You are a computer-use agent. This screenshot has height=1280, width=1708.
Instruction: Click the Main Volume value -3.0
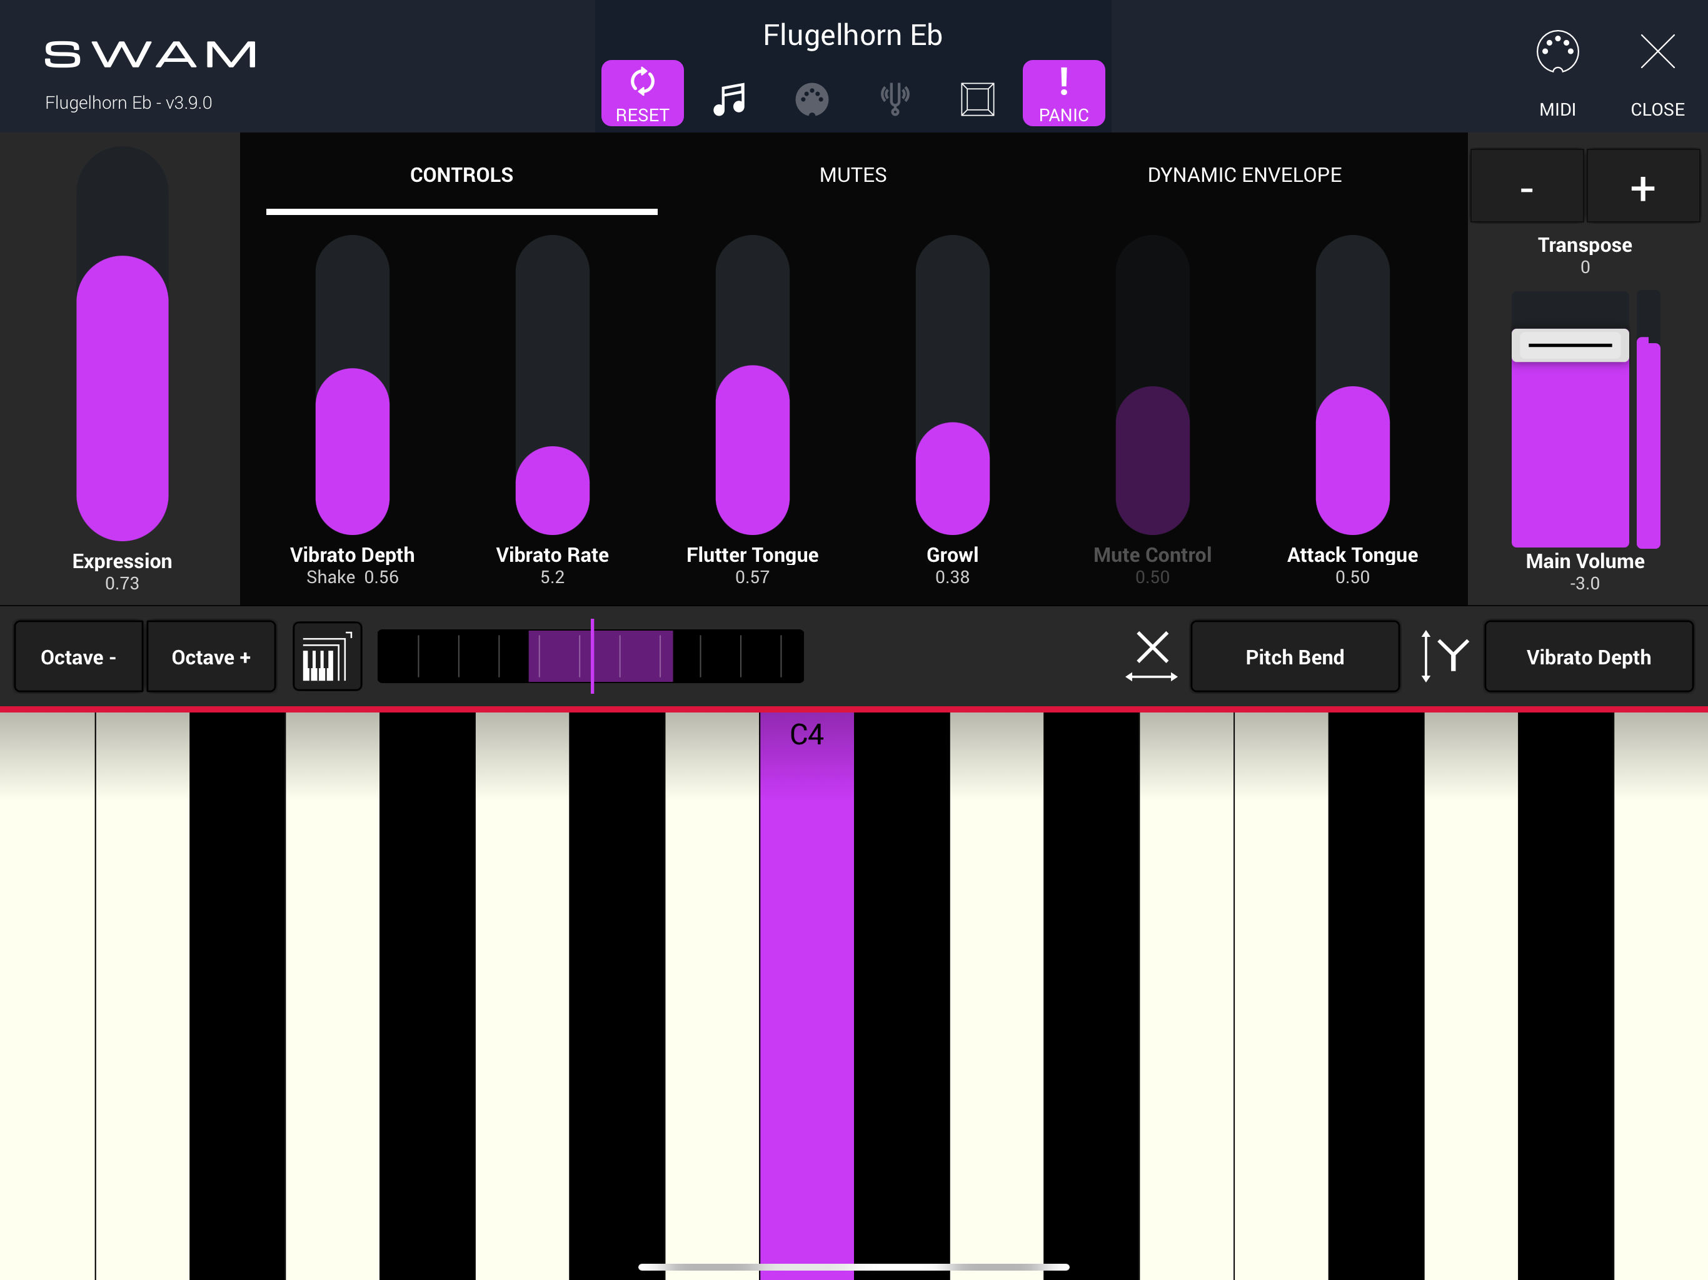1584,584
